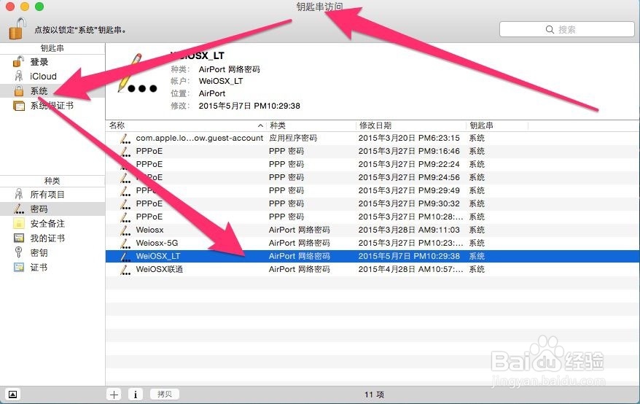Click the 拷贝 button

tap(165, 395)
